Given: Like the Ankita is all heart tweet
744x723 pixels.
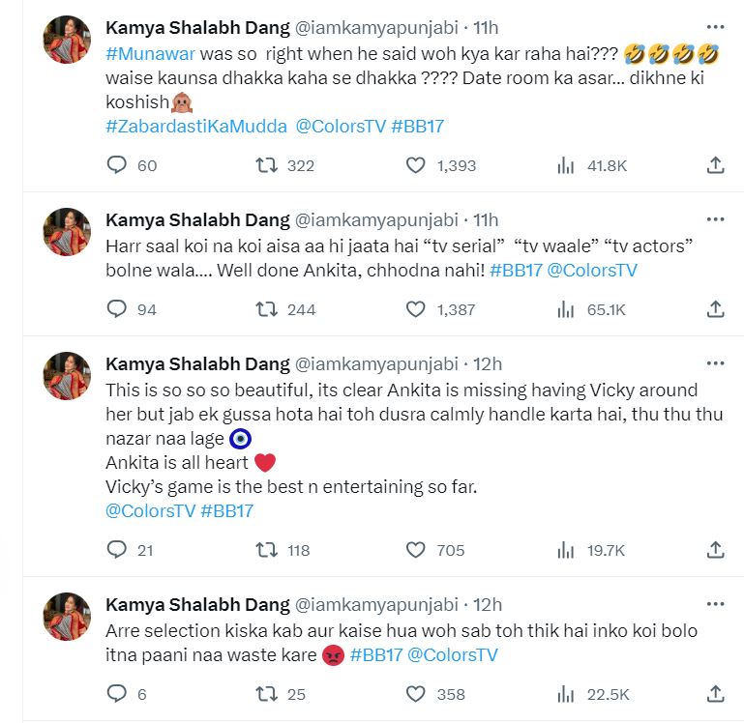Looking at the screenshot, I should point(416,550).
